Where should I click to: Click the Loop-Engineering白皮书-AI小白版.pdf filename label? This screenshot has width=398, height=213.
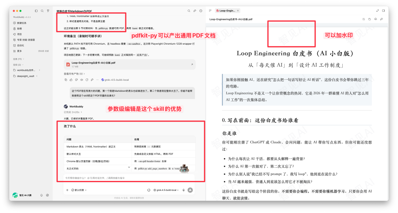(231, 19)
